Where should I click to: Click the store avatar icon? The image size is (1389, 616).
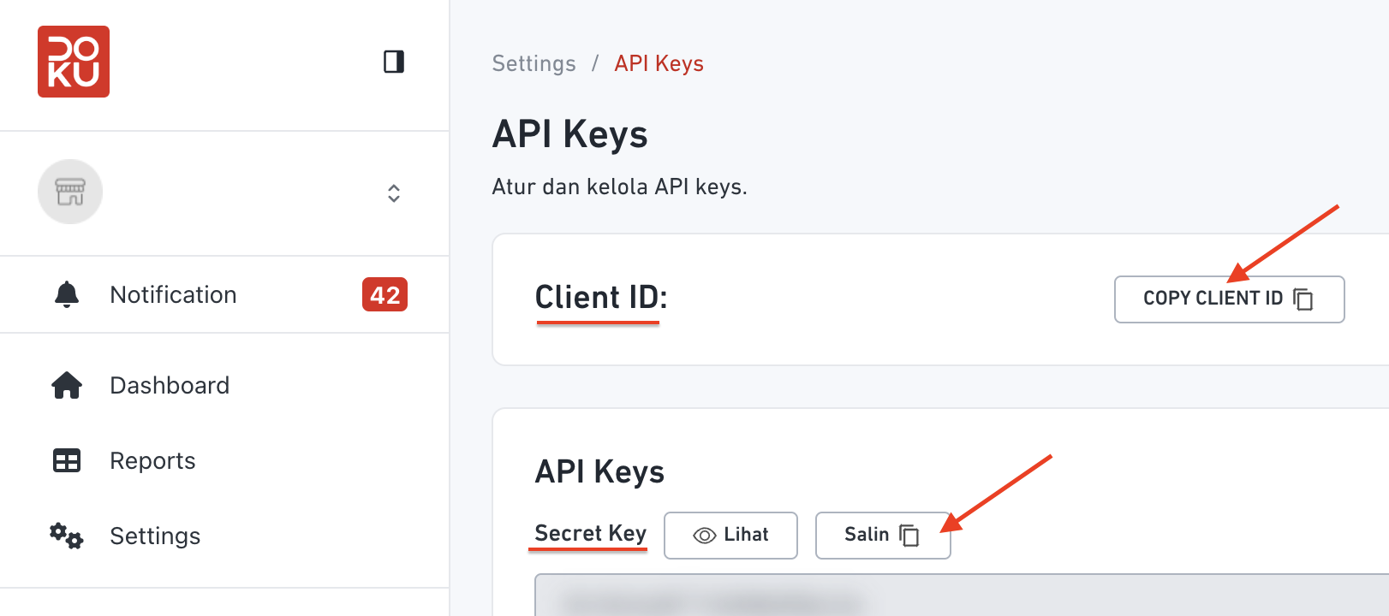tap(70, 192)
